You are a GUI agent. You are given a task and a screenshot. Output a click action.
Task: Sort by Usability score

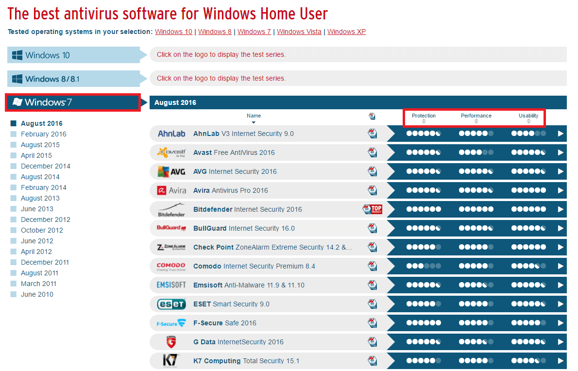click(528, 118)
